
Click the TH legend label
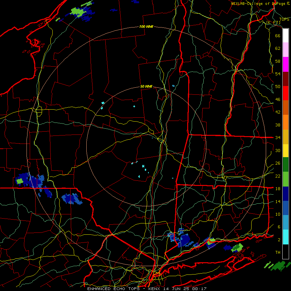click(x=278, y=252)
